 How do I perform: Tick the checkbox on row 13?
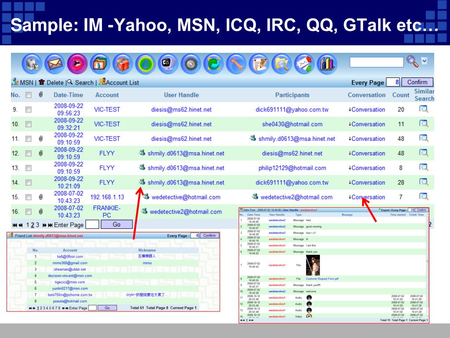coord(29,168)
